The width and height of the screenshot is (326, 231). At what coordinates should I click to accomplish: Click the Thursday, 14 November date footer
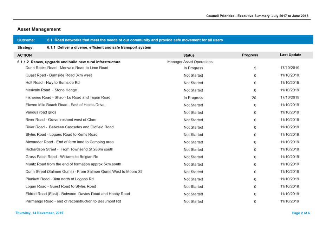pyautogui.click(x=39, y=213)
